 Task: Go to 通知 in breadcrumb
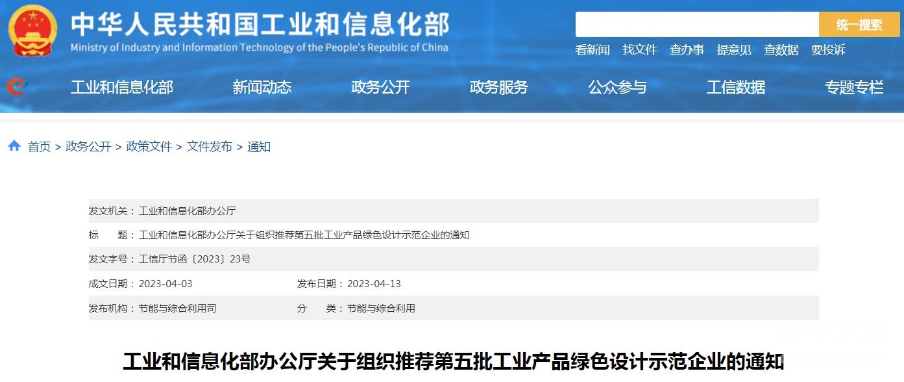click(x=259, y=147)
